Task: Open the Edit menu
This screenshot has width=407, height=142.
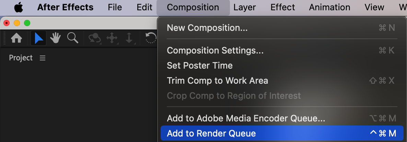Action: point(144,7)
